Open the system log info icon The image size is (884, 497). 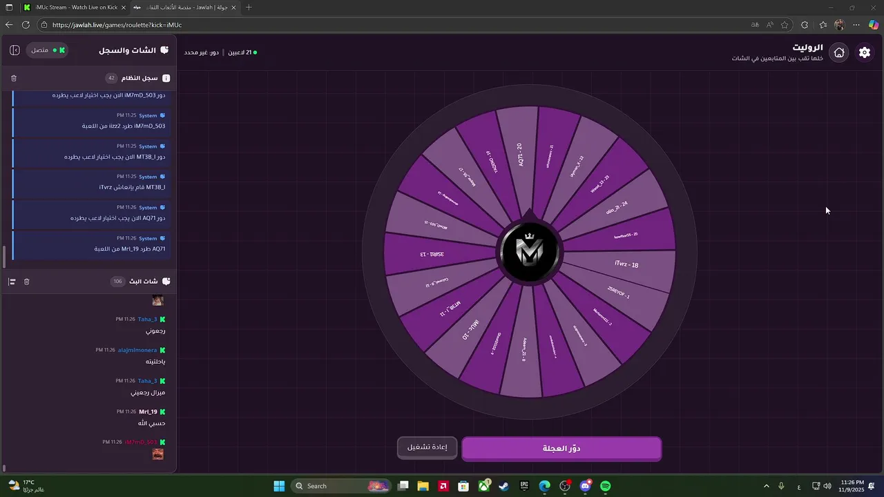click(x=166, y=78)
